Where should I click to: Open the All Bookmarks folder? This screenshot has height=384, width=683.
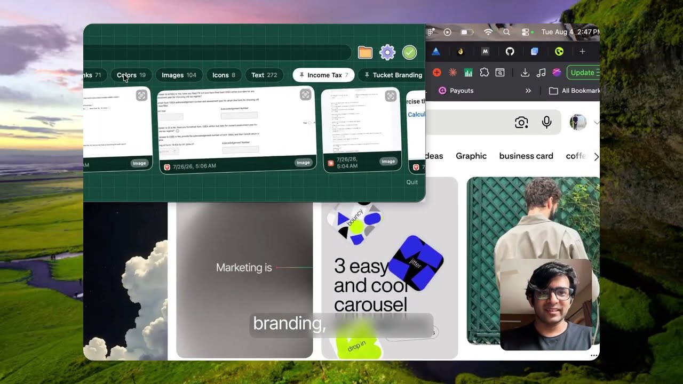coord(574,91)
